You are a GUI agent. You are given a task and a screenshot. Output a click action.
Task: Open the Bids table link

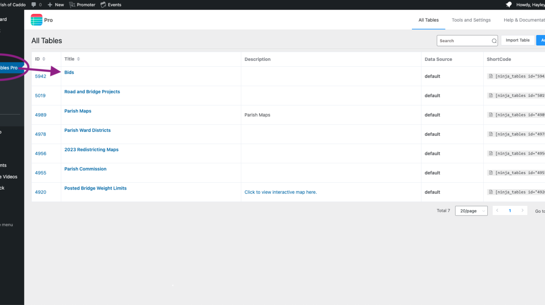click(69, 72)
